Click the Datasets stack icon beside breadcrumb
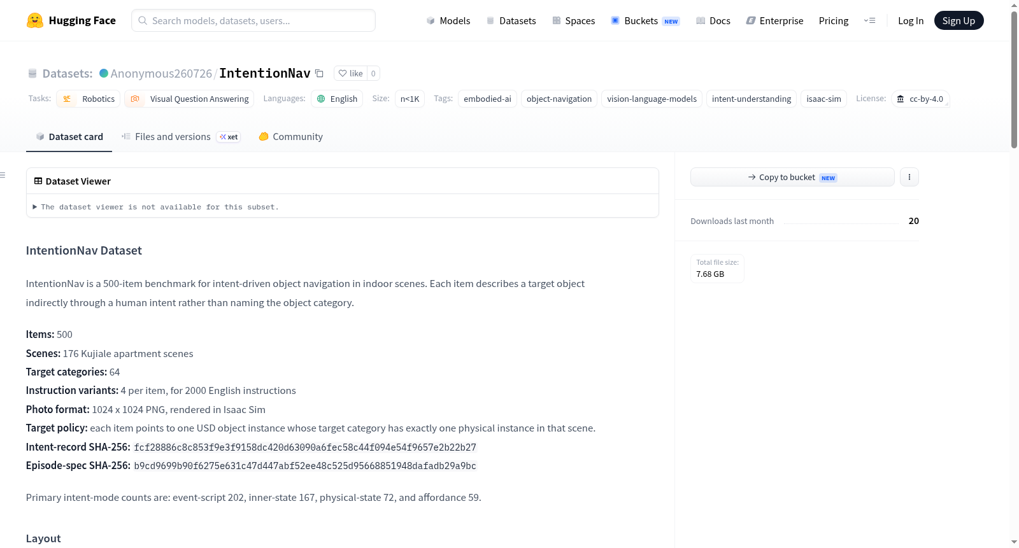1019x548 pixels. pos(32,73)
